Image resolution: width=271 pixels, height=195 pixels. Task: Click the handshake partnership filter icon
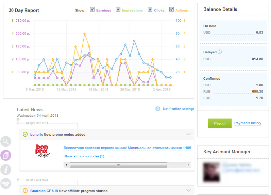click(x=6, y=183)
